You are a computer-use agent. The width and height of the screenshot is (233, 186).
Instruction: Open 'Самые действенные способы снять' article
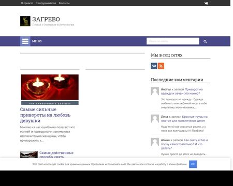(x=56, y=155)
